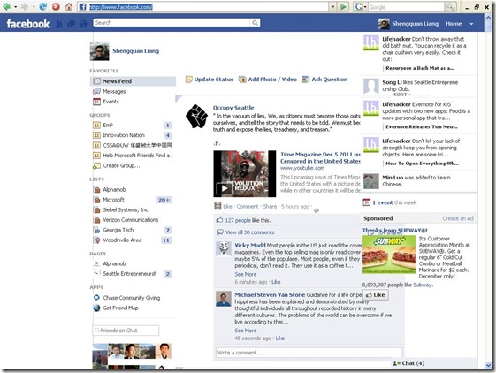Click the Update Status icon

pyautogui.click(x=189, y=80)
